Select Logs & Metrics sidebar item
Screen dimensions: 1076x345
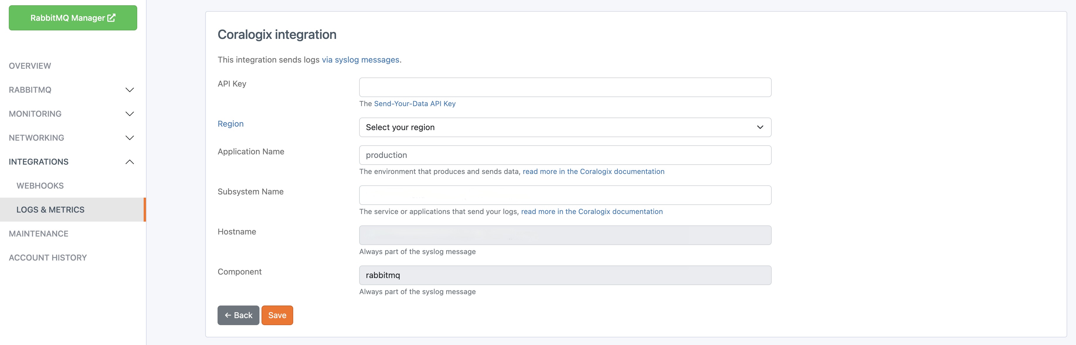click(x=73, y=210)
